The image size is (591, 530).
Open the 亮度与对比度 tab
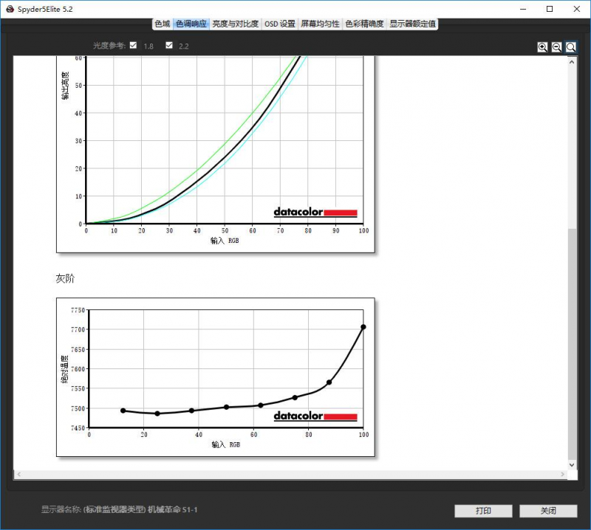click(x=235, y=24)
